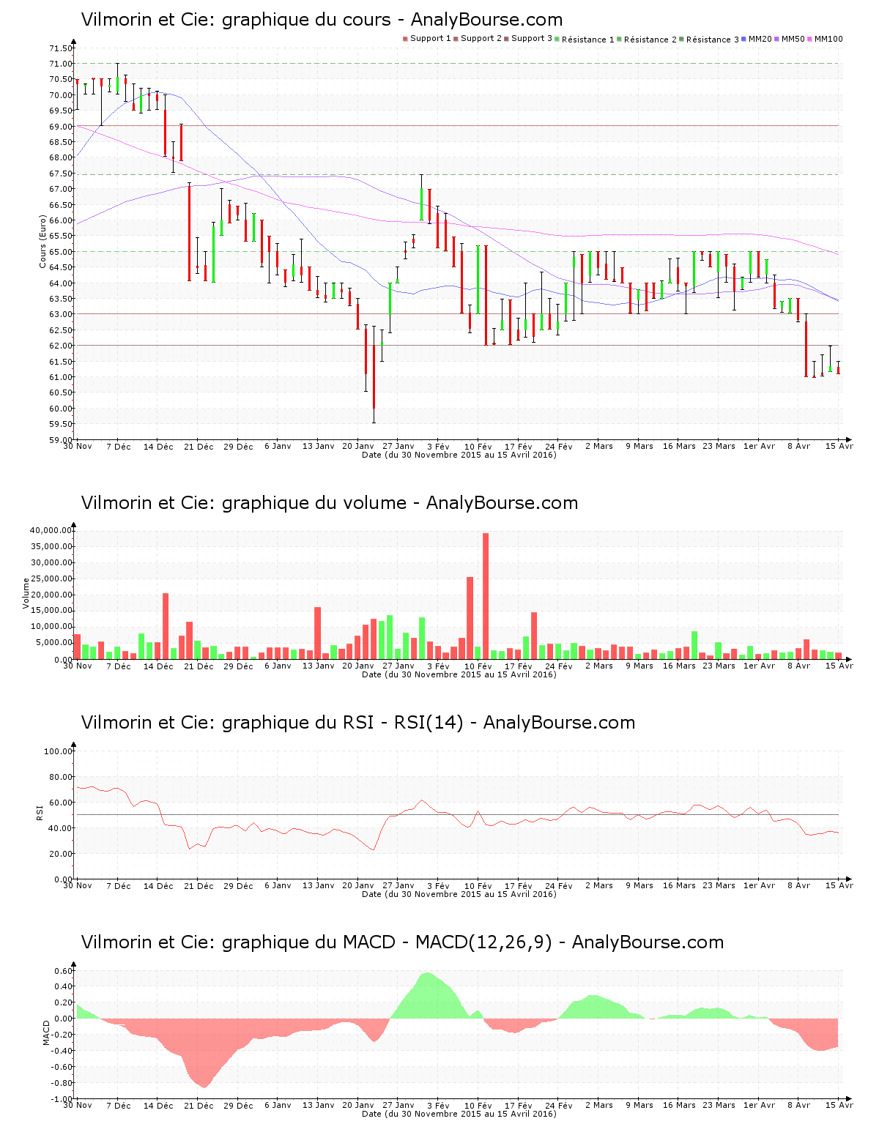The width and height of the screenshot is (879, 1135).
Task: Click the 40,000.00 value on volume axis
Action: pos(52,530)
